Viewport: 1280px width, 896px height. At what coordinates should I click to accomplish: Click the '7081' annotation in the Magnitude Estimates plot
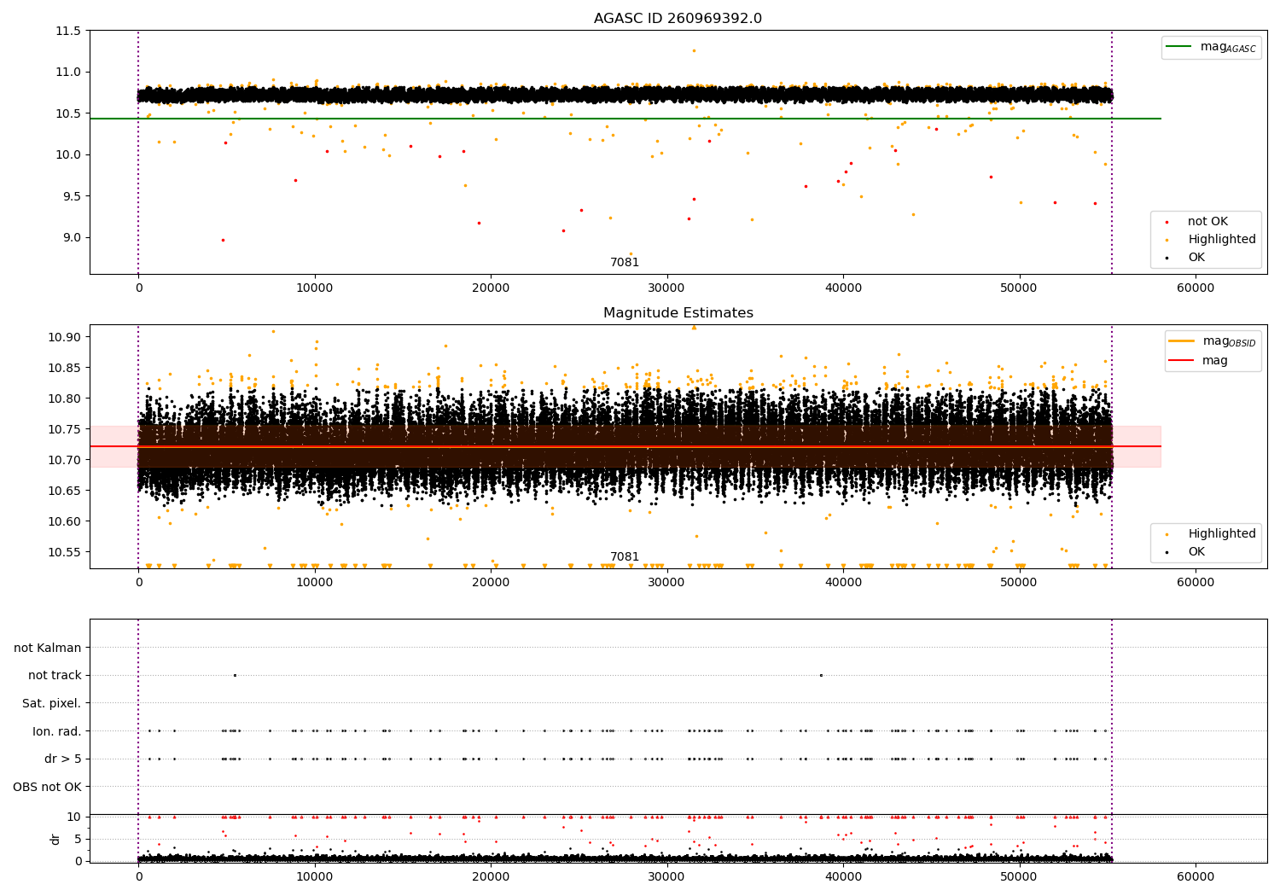[x=625, y=557]
